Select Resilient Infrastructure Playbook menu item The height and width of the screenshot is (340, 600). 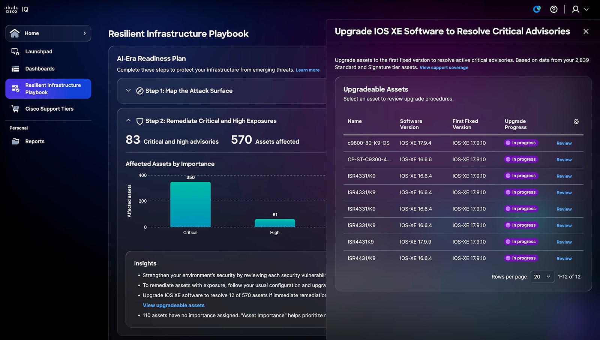(48, 89)
